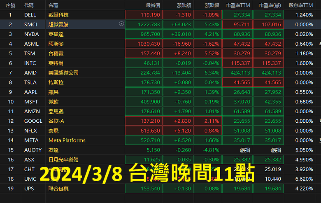Open stock name 聯合包裹

coord(58,189)
